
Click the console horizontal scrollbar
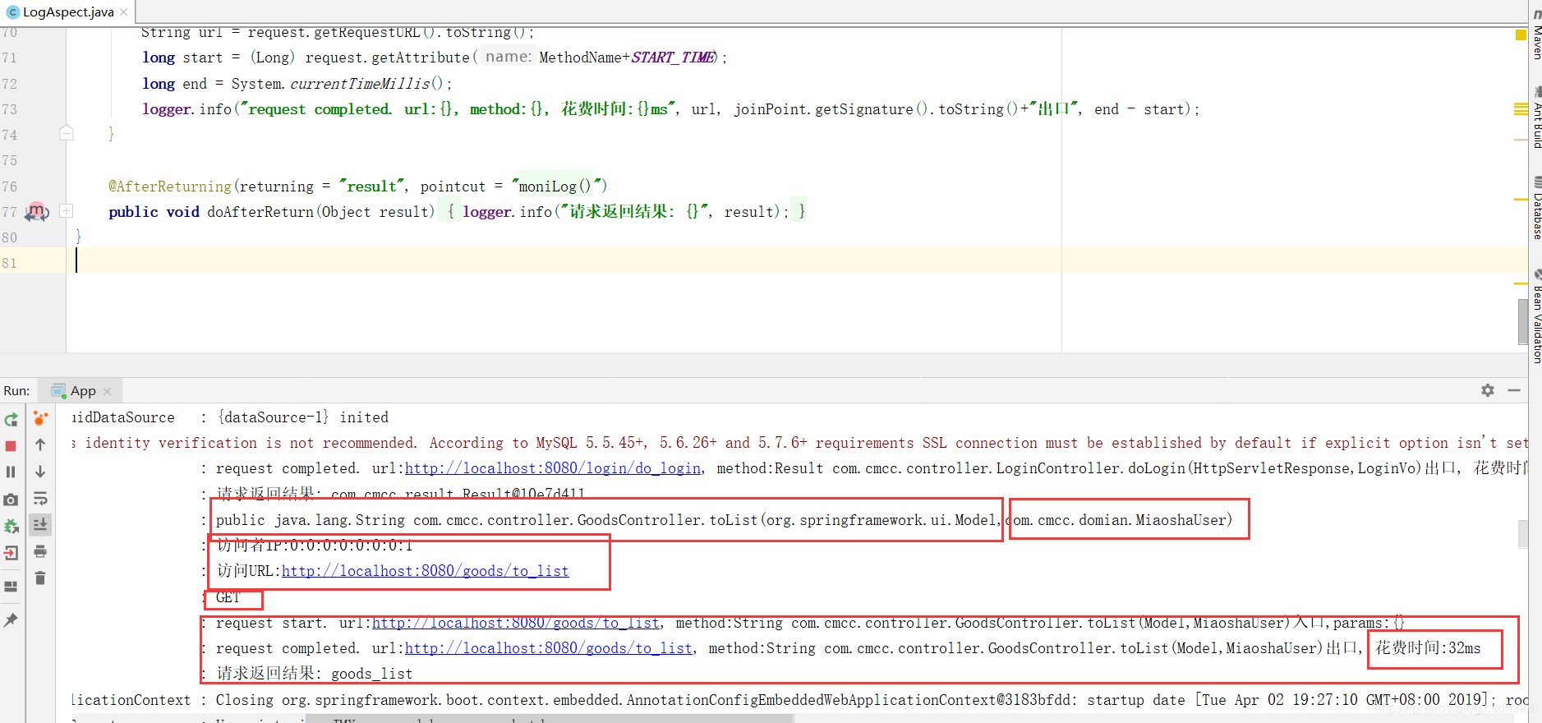point(549,719)
